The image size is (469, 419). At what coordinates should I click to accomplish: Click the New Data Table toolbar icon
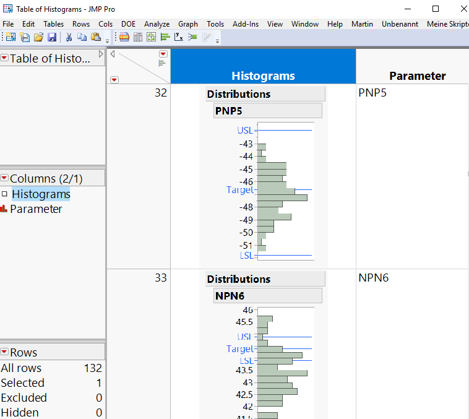pos(11,37)
